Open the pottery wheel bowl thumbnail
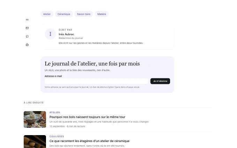237x148 pixels. tap(35, 119)
